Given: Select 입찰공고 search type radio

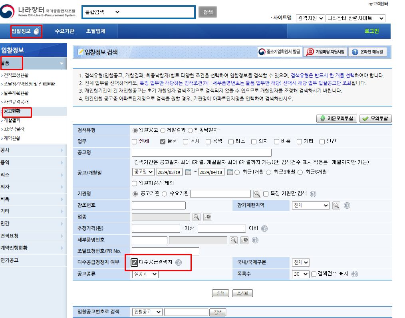Looking at the screenshot, I should tap(135, 130).
